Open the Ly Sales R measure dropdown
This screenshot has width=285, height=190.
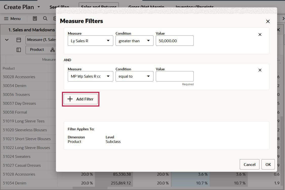(108, 40)
